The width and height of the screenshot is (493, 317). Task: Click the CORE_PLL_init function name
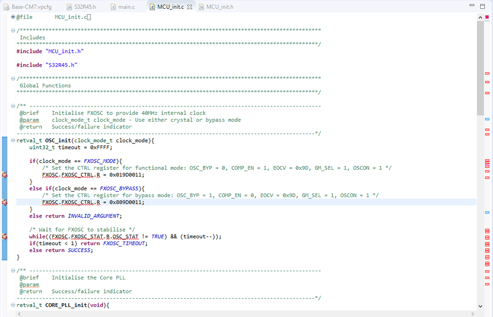[x=66, y=305]
